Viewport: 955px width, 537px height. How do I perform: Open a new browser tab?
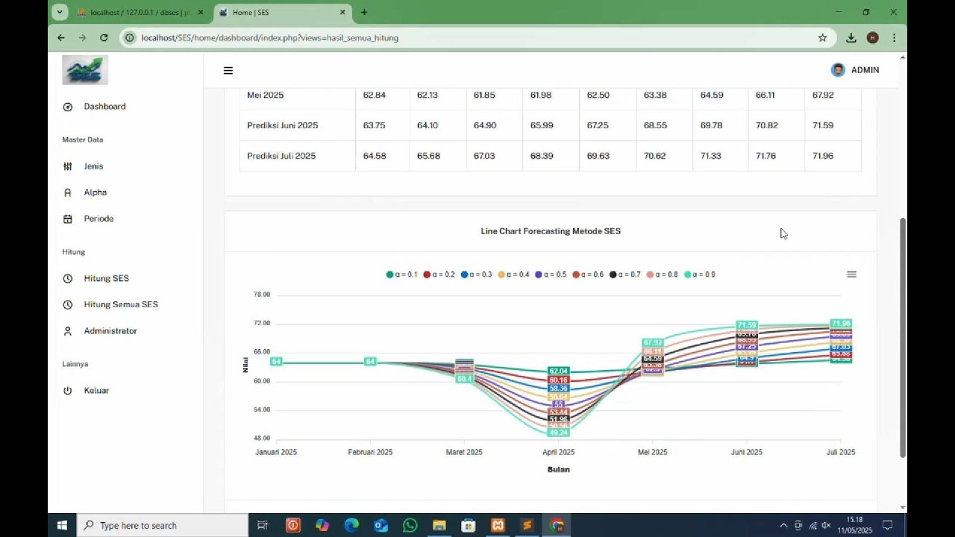point(364,12)
